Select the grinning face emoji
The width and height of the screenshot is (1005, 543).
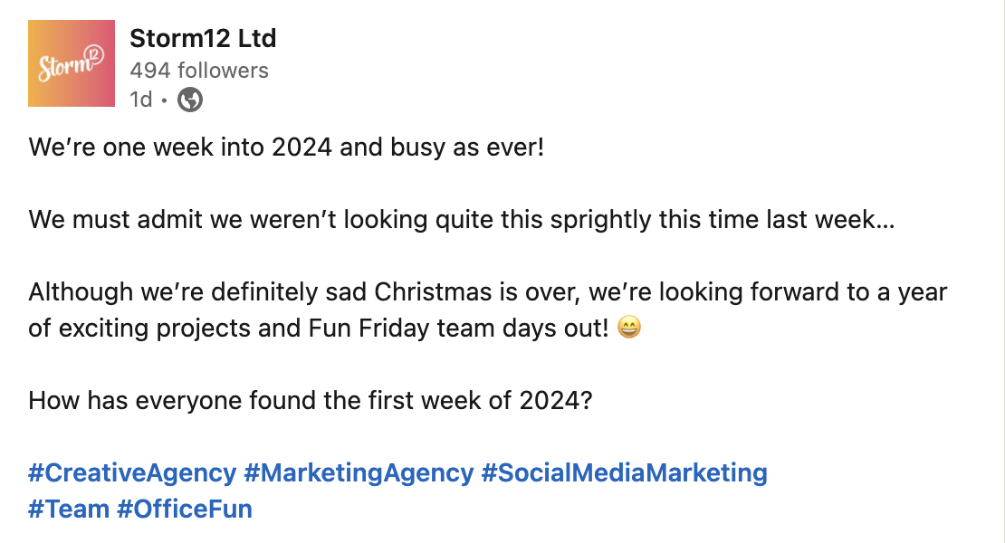click(628, 328)
